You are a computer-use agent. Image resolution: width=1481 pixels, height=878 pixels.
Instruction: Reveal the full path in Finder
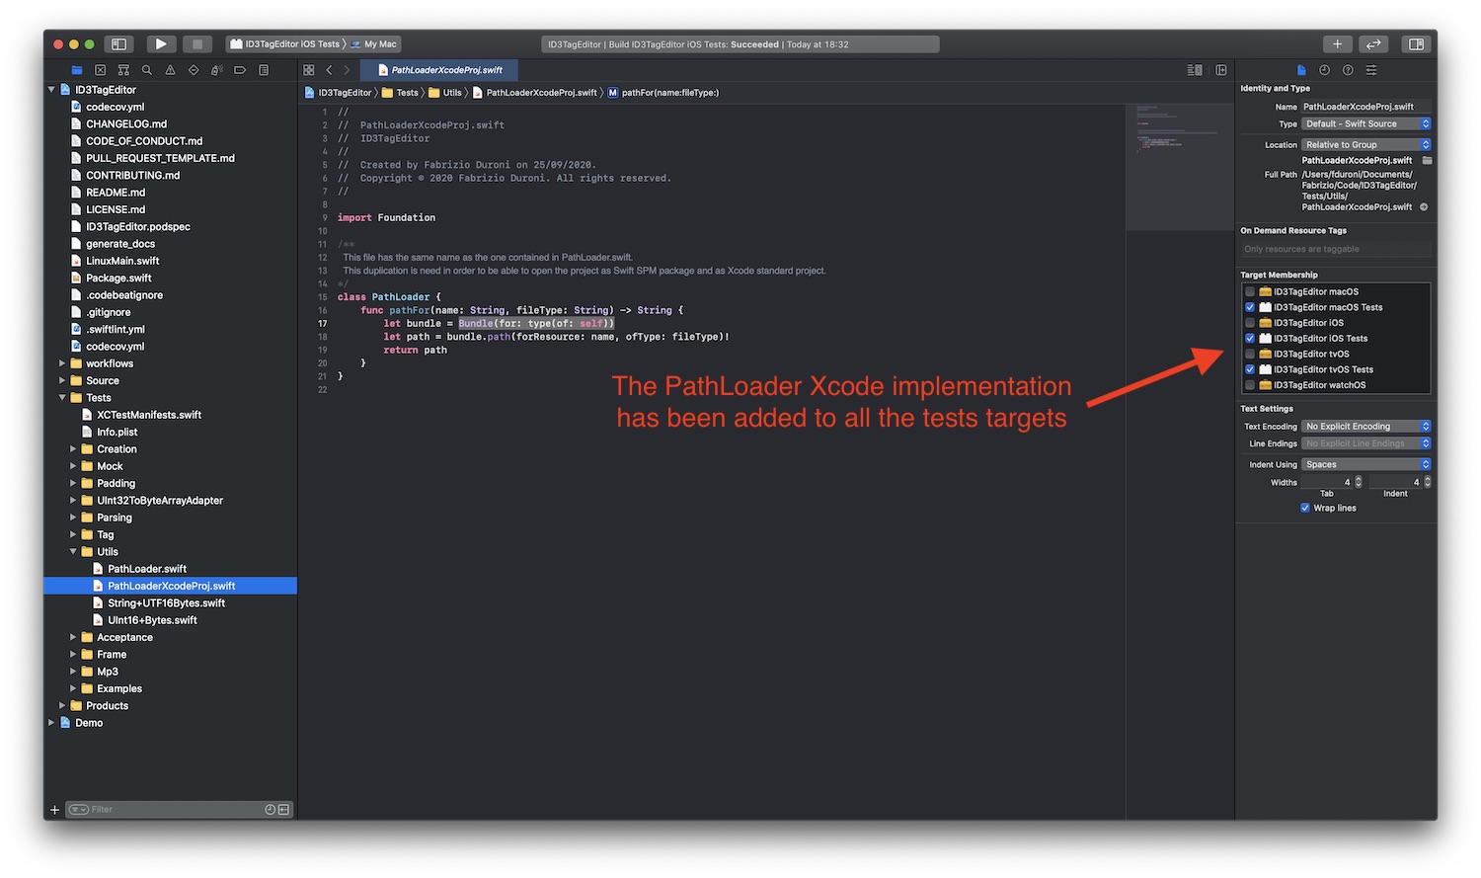[x=1424, y=207]
